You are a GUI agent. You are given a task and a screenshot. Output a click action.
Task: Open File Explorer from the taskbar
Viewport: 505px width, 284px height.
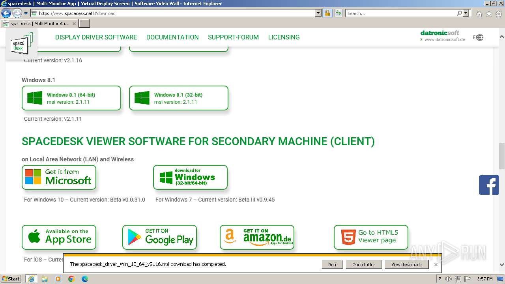click(x=45, y=279)
